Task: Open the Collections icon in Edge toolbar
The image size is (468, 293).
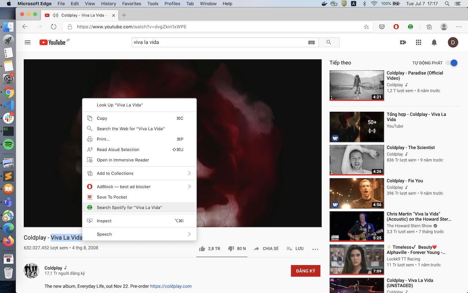Action: point(429,27)
